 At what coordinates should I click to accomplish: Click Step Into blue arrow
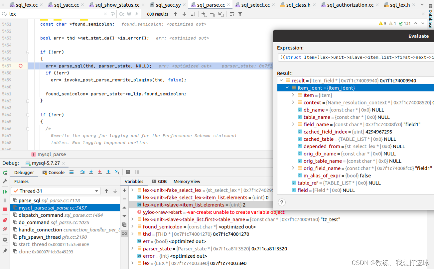tap(91, 172)
